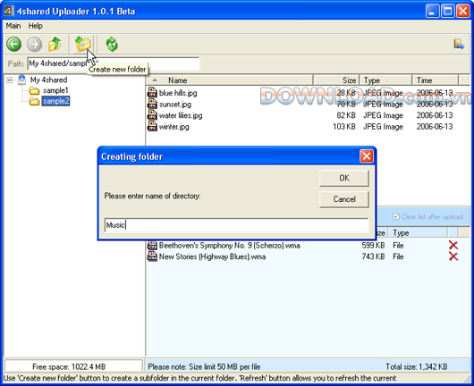Open the Help menu
Image resolution: width=474 pixels, height=386 pixels.
[36, 26]
